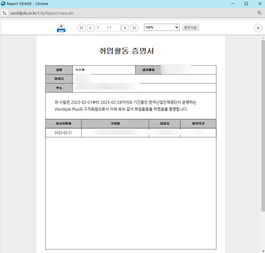Maximize the Report VIEWER window
Viewport: 265px width, 253px height.
246,4
